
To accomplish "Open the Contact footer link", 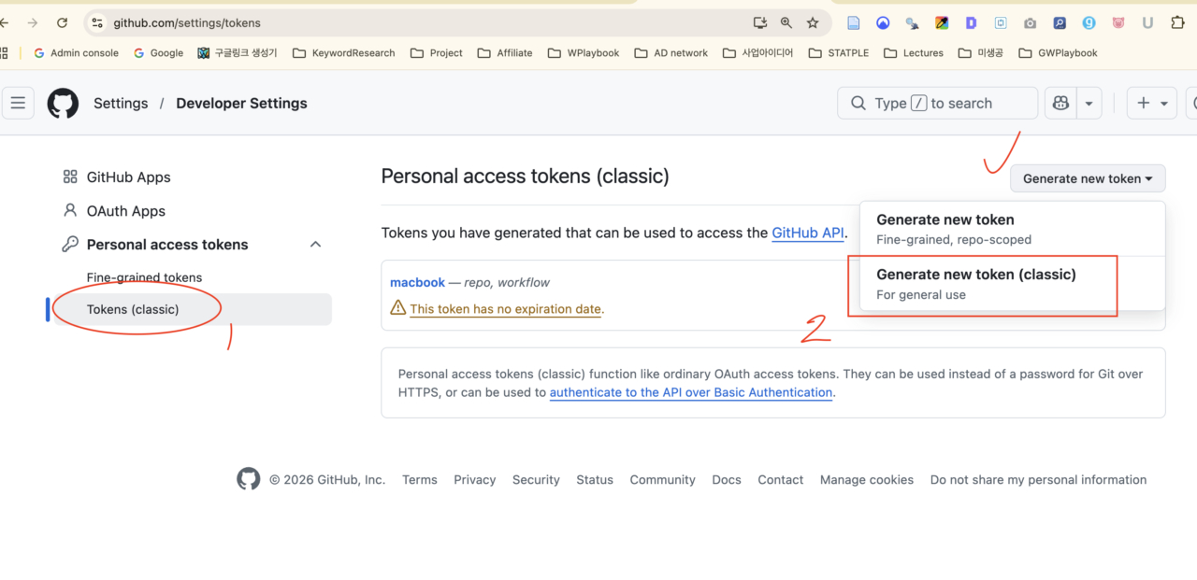I will pyautogui.click(x=781, y=479).
